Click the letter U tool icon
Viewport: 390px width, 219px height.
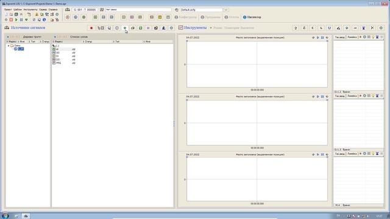click(330, 28)
